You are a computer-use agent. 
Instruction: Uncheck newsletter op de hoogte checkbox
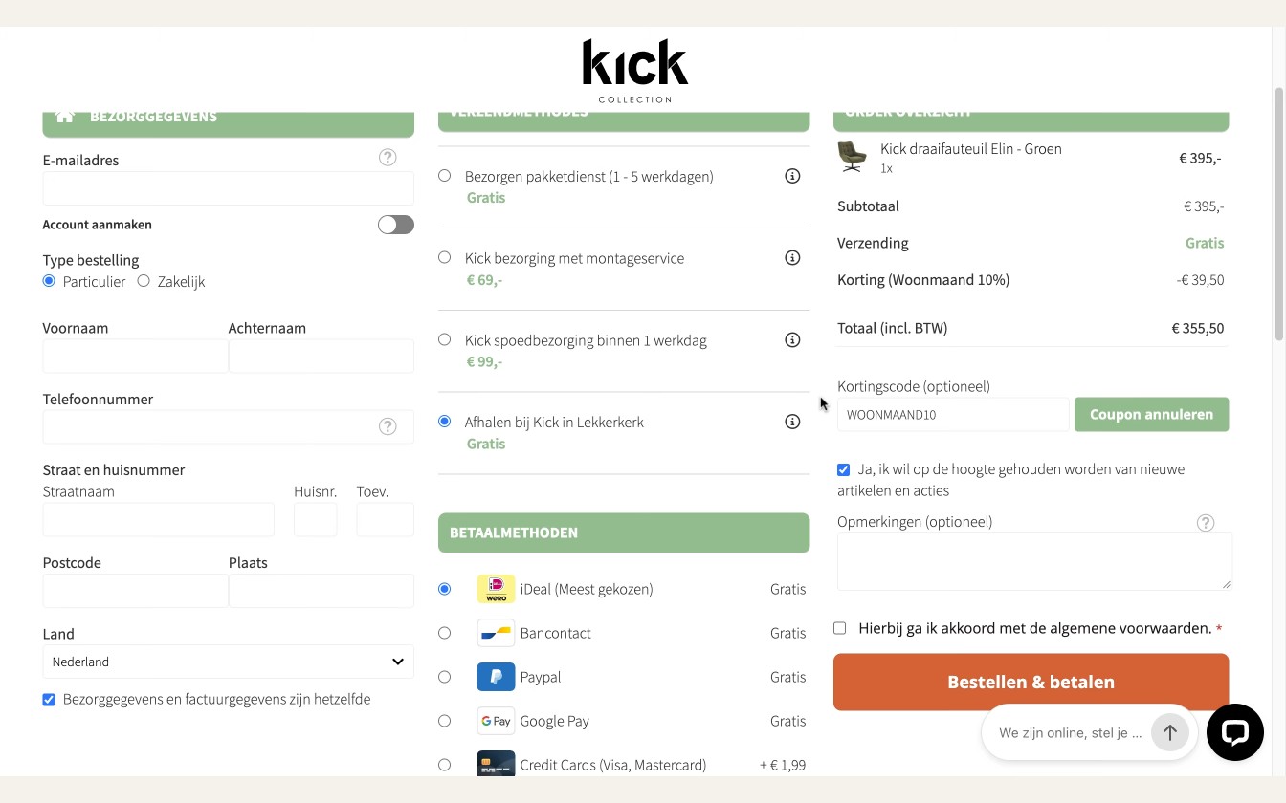[x=843, y=469]
